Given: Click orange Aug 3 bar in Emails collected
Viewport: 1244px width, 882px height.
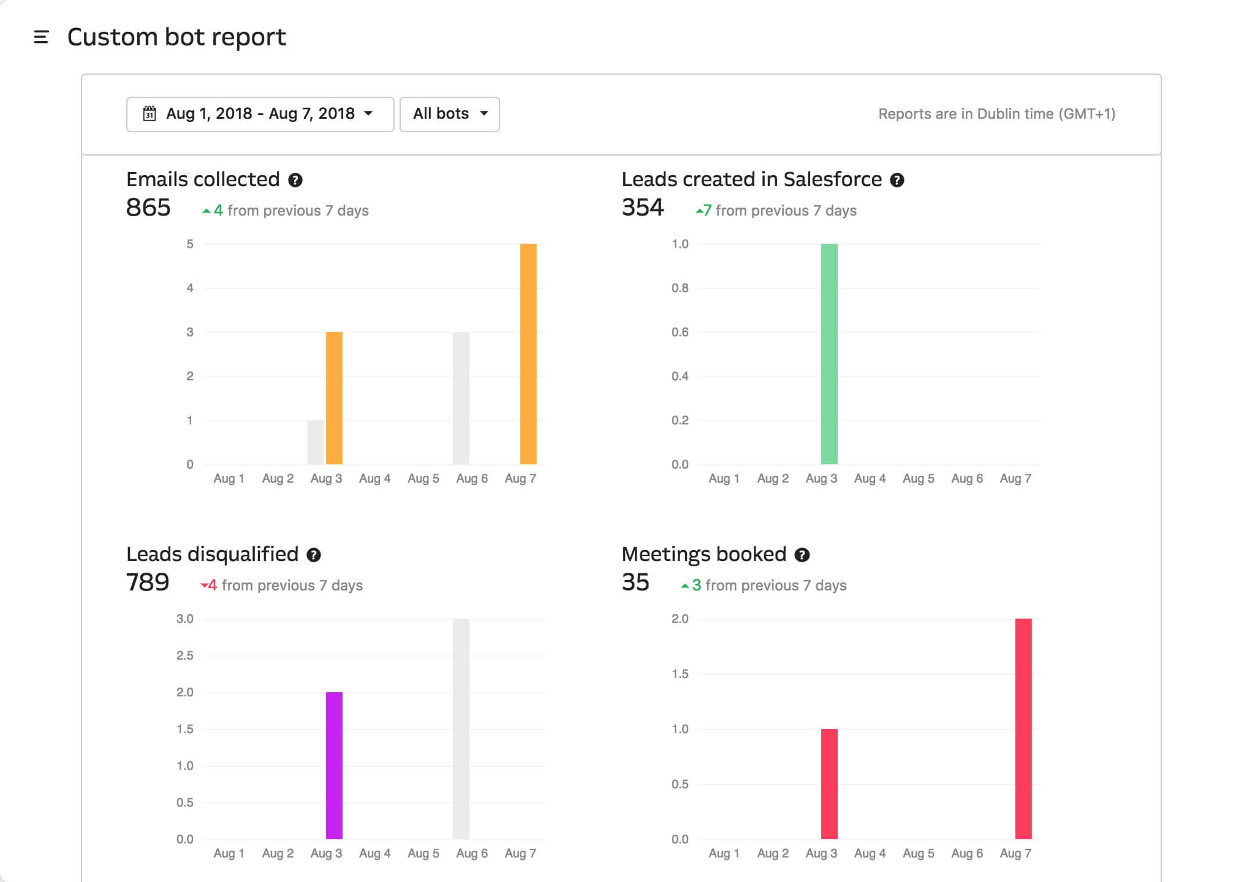Looking at the screenshot, I should pos(334,398).
